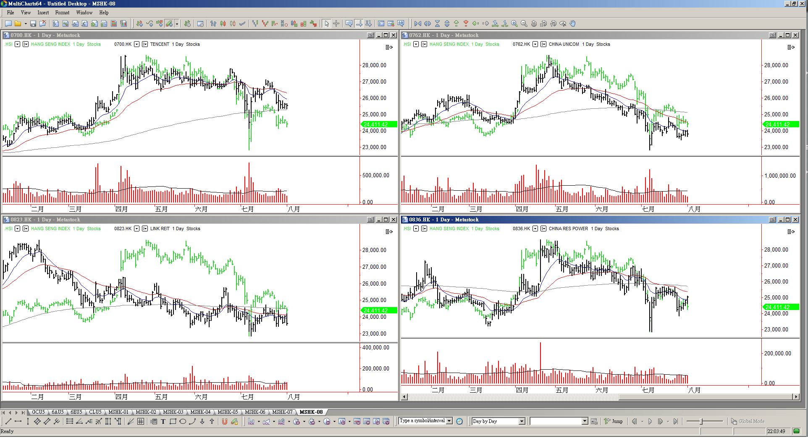This screenshot has height=444, width=808.
Task: Choose the text drawing tool
Action: pyautogui.click(x=163, y=422)
